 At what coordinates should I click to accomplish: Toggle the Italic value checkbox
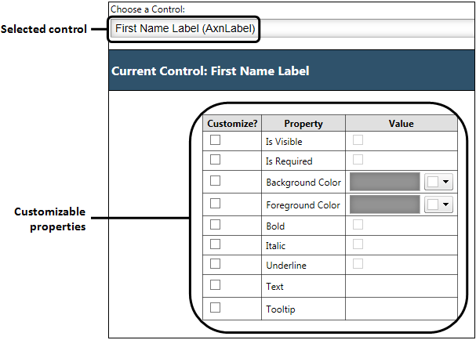[358, 244]
